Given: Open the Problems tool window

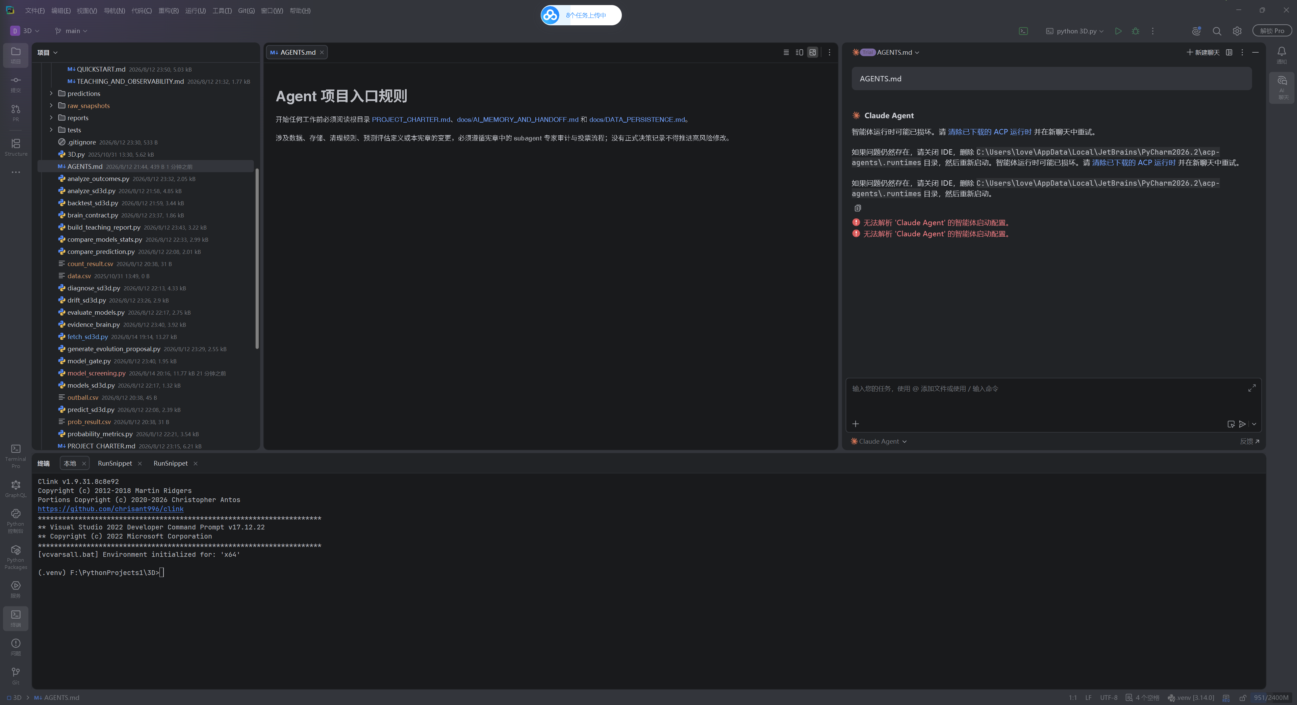Looking at the screenshot, I should tap(16, 647).
